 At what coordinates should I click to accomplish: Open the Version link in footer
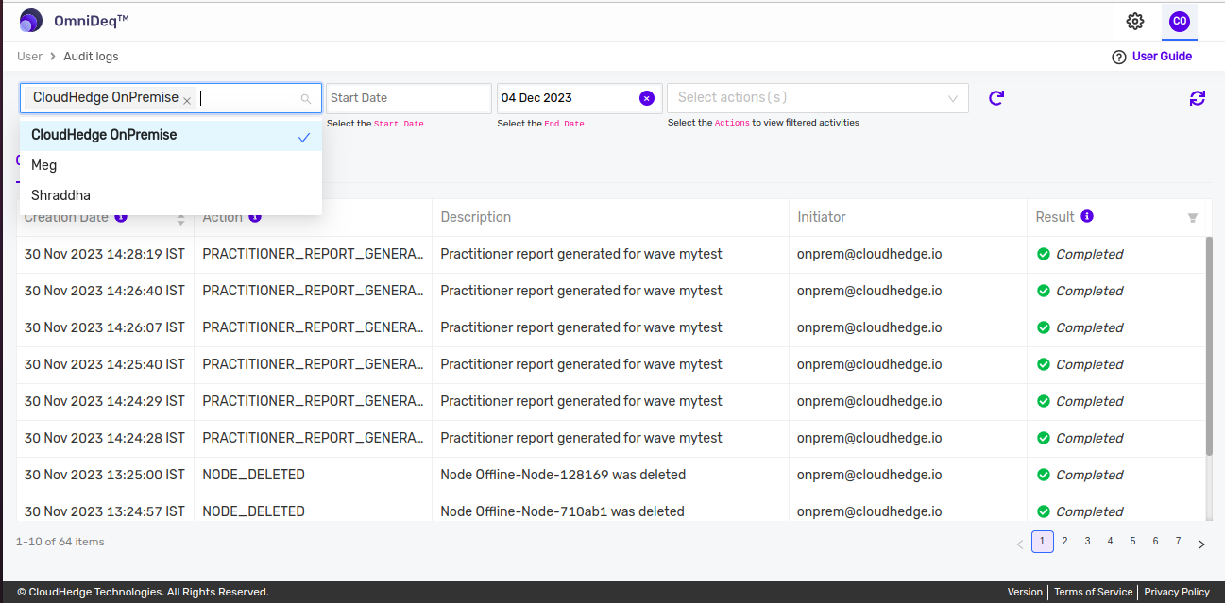point(1025,592)
